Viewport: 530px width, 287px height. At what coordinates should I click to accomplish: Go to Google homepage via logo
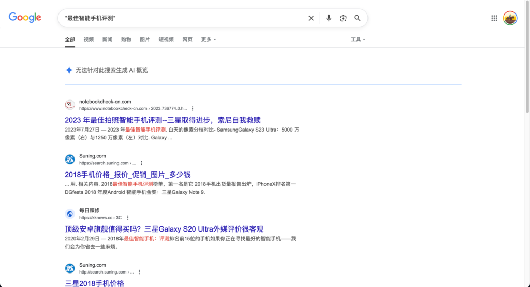tap(25, 17)
